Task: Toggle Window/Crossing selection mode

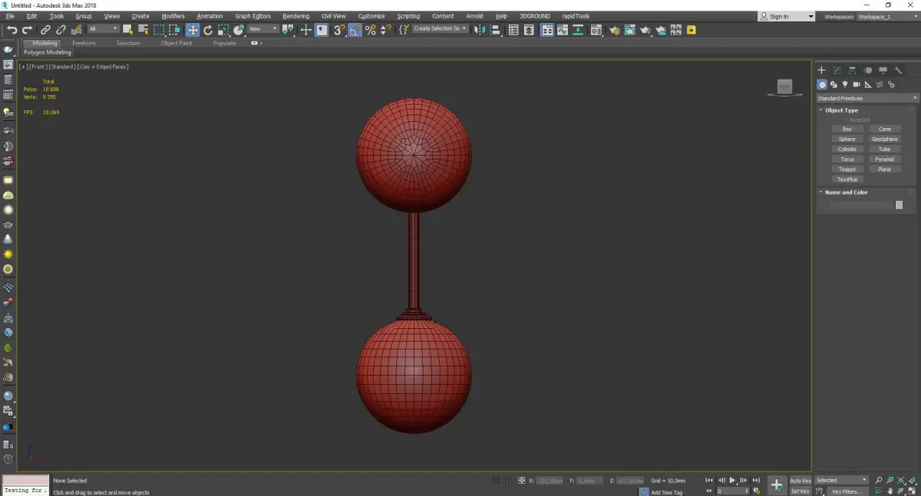Action: pos(175,30)
